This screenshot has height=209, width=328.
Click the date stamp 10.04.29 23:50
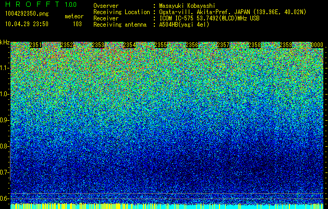pos(27,24)
